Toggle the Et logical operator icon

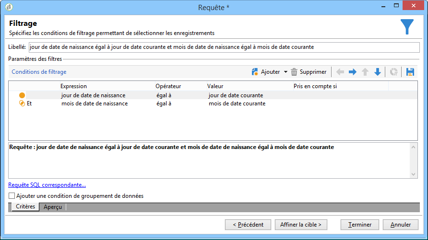22,103
